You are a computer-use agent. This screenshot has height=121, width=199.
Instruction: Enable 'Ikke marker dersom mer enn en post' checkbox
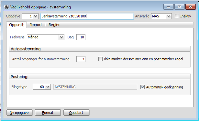(100, 59)
